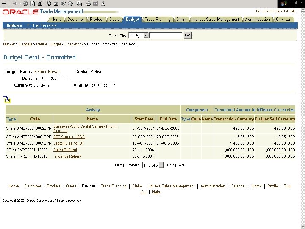
Task: Open the Influence Referral offer name
Action: coord(67,156)
